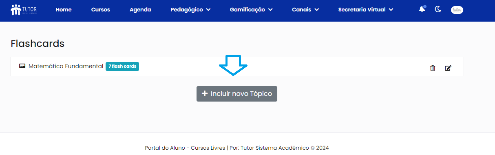Open the notifications bell
The height and width of the screenshot is (155, 495).
[422, 9]
